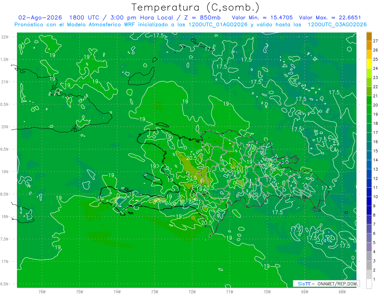Select the '71W' longitude axis label
This screenshot has height=296, width=384.
point(229,292)
